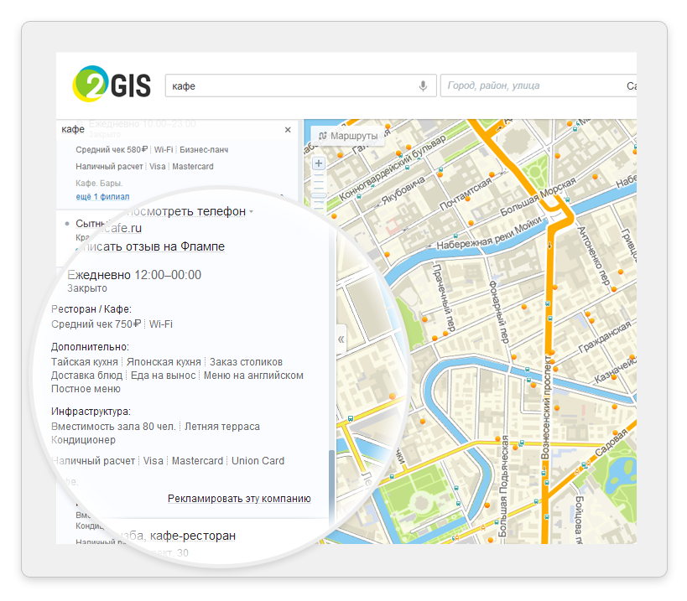This screenshot has height=601, width=687.
Task: Click the Ежедневно 12:00–00:00 hours text
Action: coord(134,275)
